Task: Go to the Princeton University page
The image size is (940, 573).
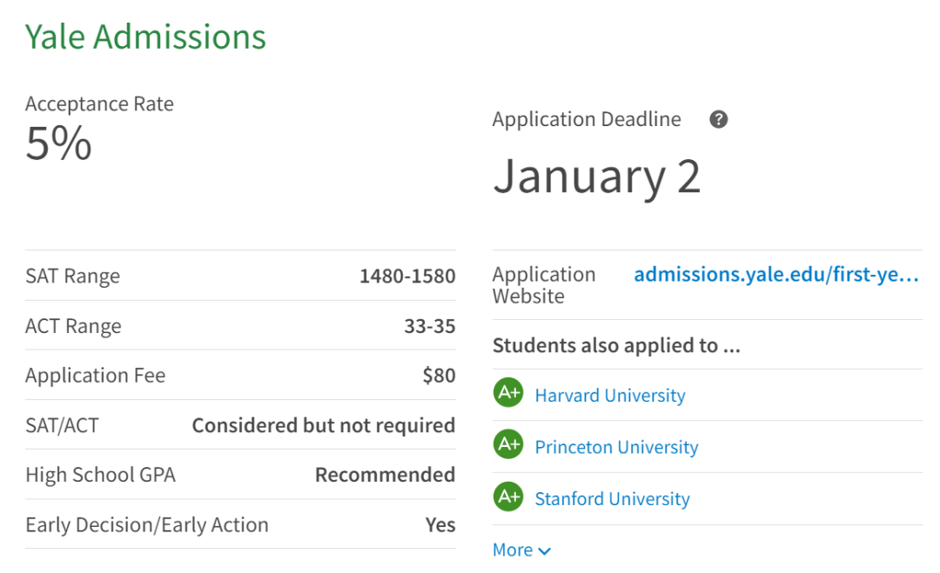Action: pos(616,447)
